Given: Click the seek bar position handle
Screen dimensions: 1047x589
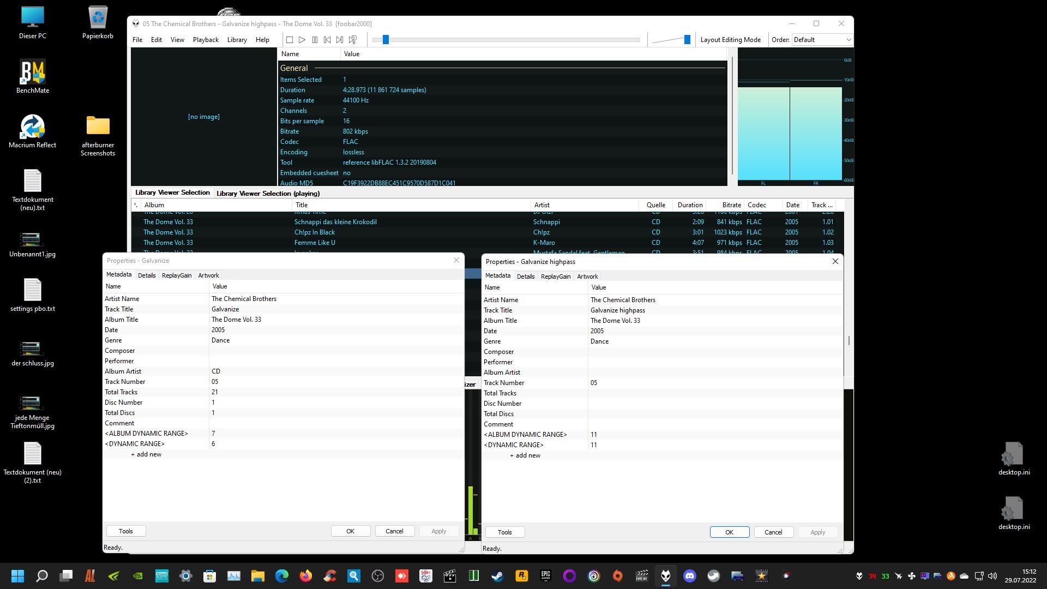Looking at the screenshot, I should click(x=386, y=40).
